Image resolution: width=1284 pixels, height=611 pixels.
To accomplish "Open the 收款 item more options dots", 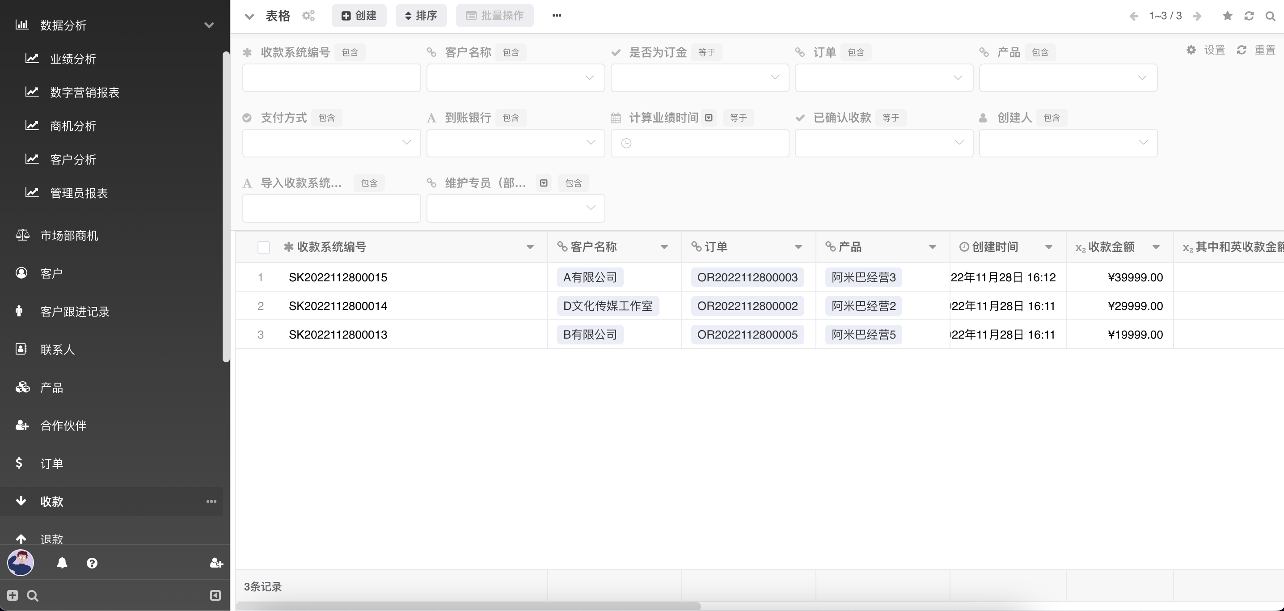I will coord(211,501).
